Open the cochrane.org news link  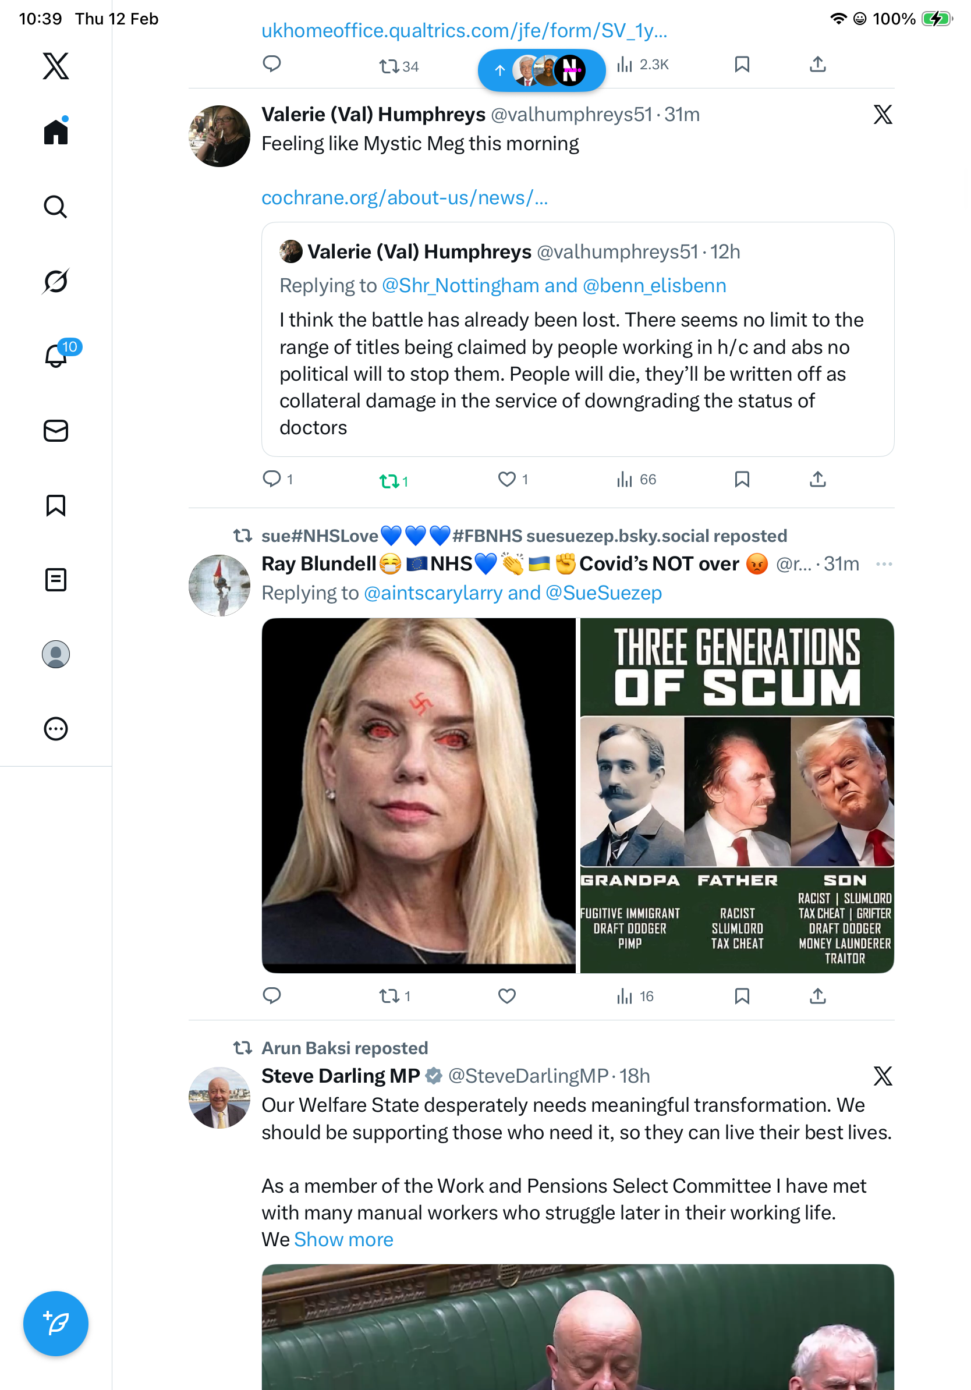(x=405, y=197)
